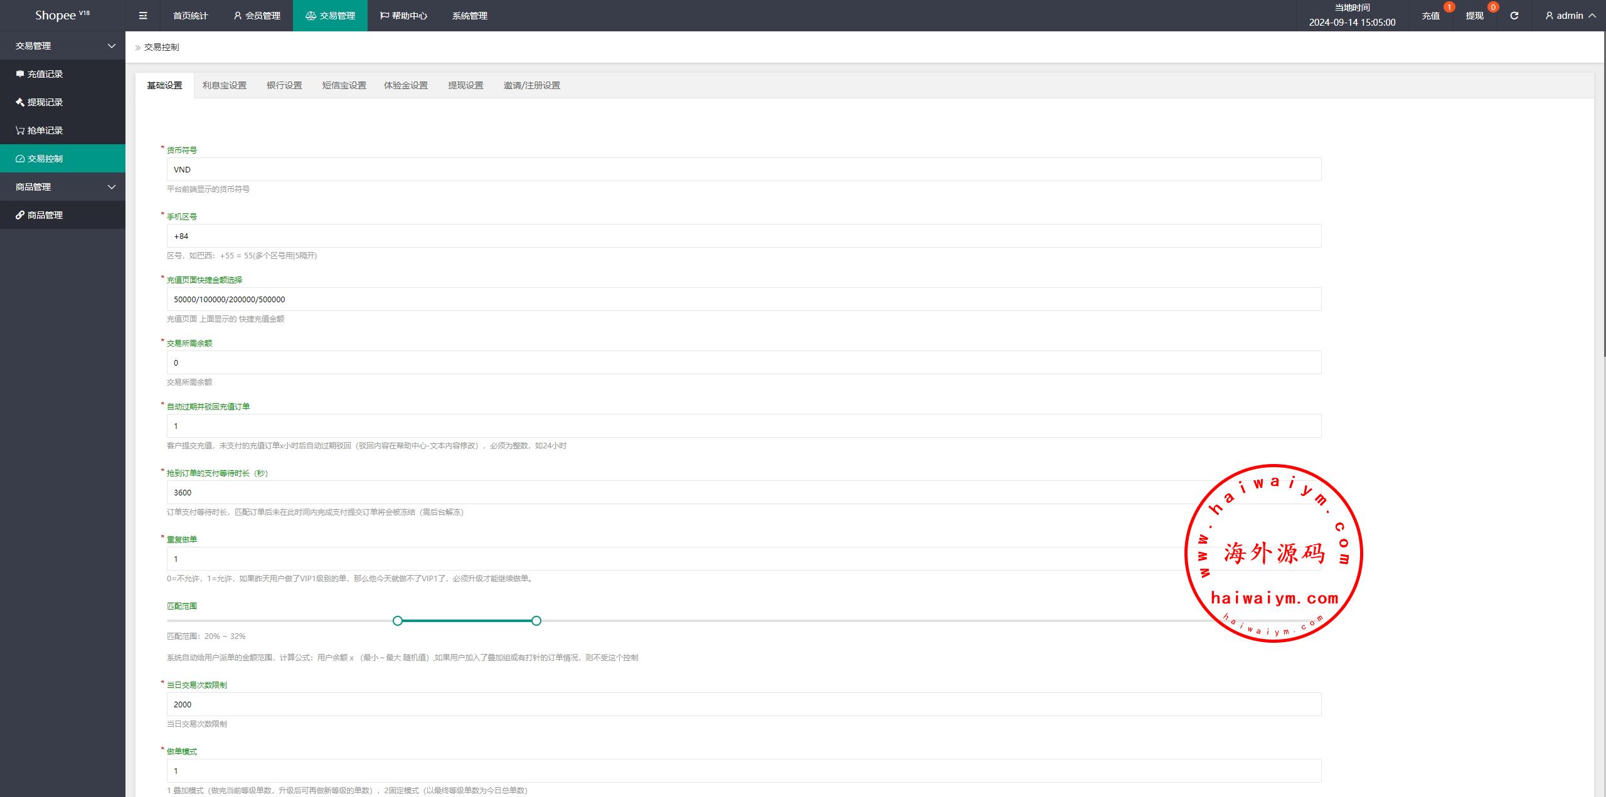Open 抢单记录 cart item in sidebar
Viewport: 1606px width, 797px height.
pos(45,130)
